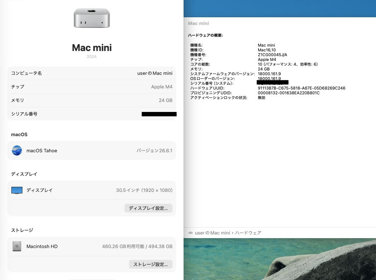Click the Macintosh HD label
Screen dimensions: 376x280
tap(42, 246)
